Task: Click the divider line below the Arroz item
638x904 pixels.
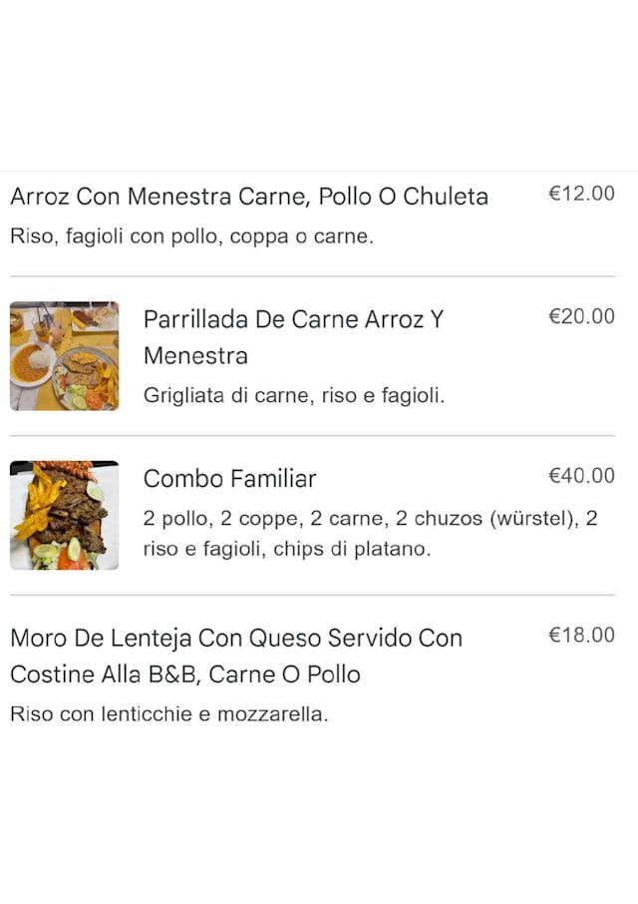Action: point(312,276)
